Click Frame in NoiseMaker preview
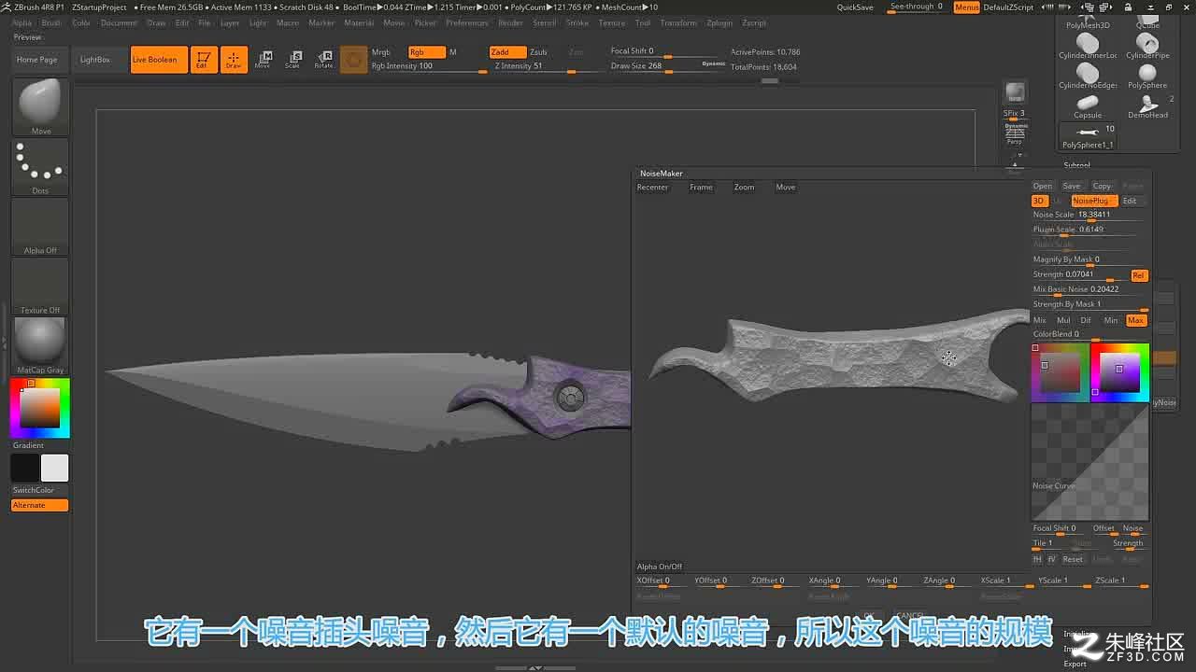Screen dimensions: 1196x672 [x=701, y=188]
